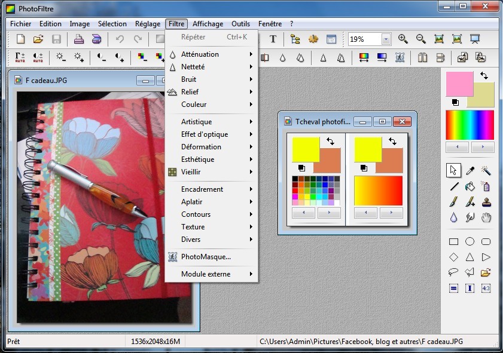Click the Zoom out magnifier
The height and width of the screenshot is (353, 503).
[x=421, y=39]
